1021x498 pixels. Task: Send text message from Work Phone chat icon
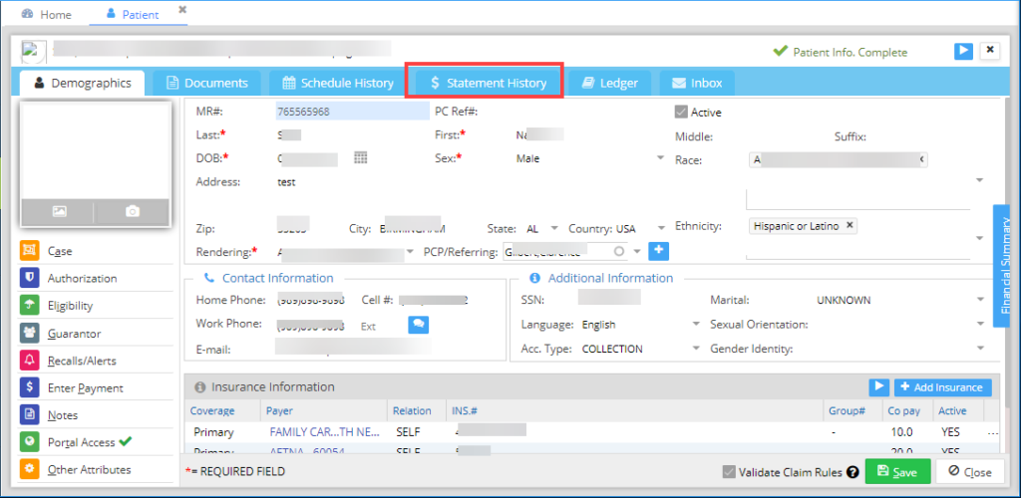(x=418, y=325)
